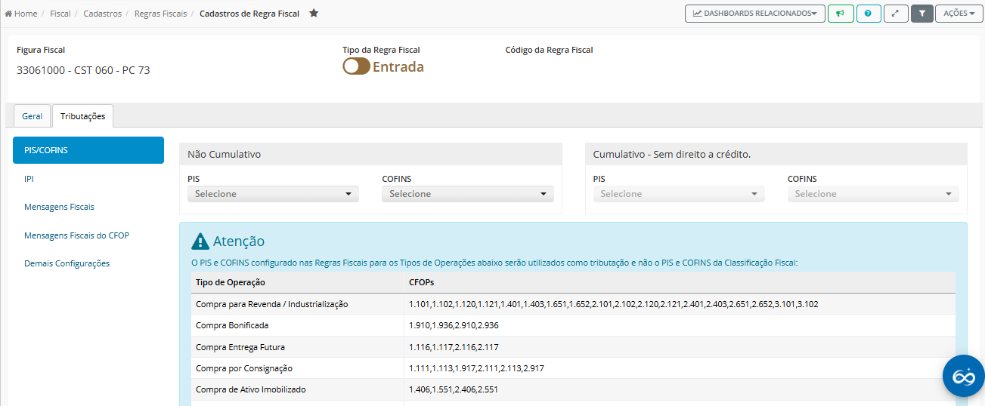
Task: Open the Não Cumulativo PIS select
Action: [x=273, y=194]
